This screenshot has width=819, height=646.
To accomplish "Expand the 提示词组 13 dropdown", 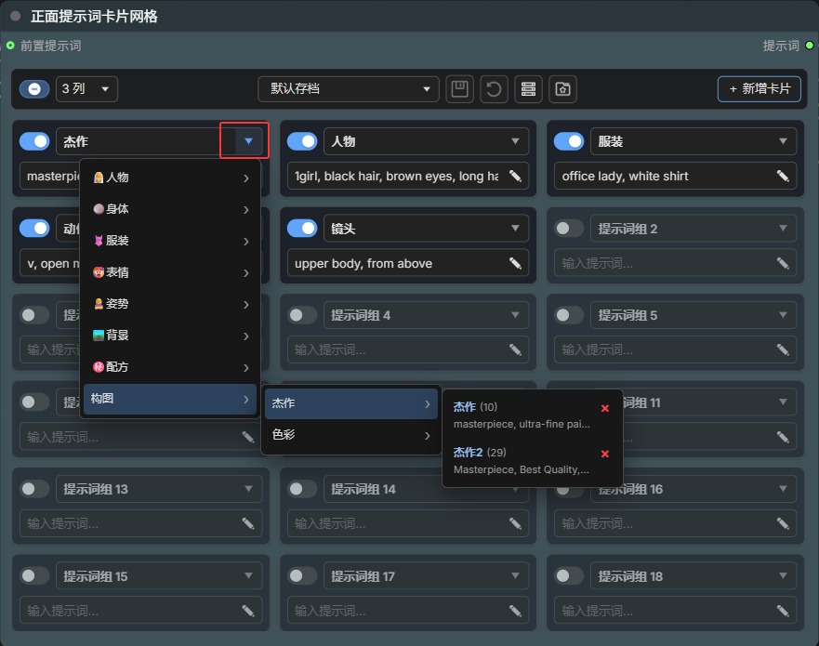I will click(x=248, y=489).
